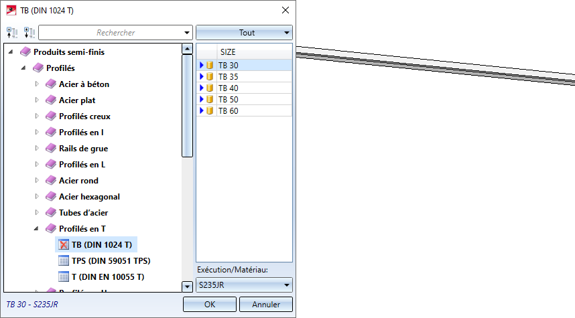Select the Rails de grue entry

(83, 149)
